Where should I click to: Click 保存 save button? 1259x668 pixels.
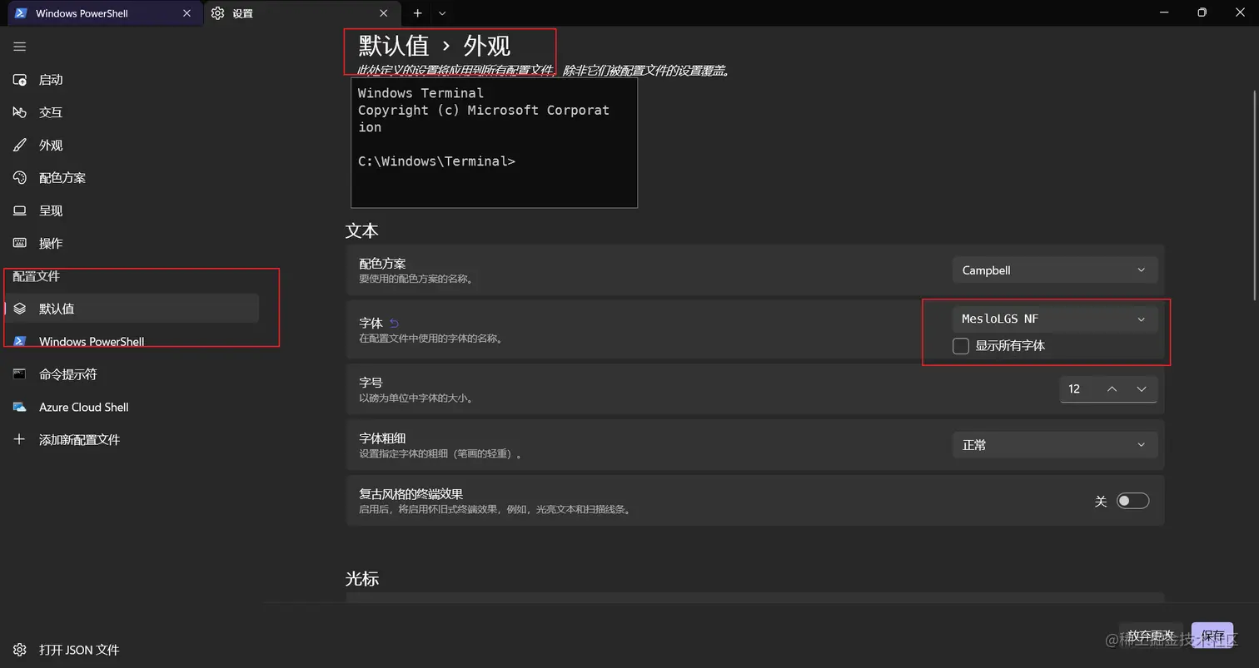pyautogui.click(x=1212, y=636)
